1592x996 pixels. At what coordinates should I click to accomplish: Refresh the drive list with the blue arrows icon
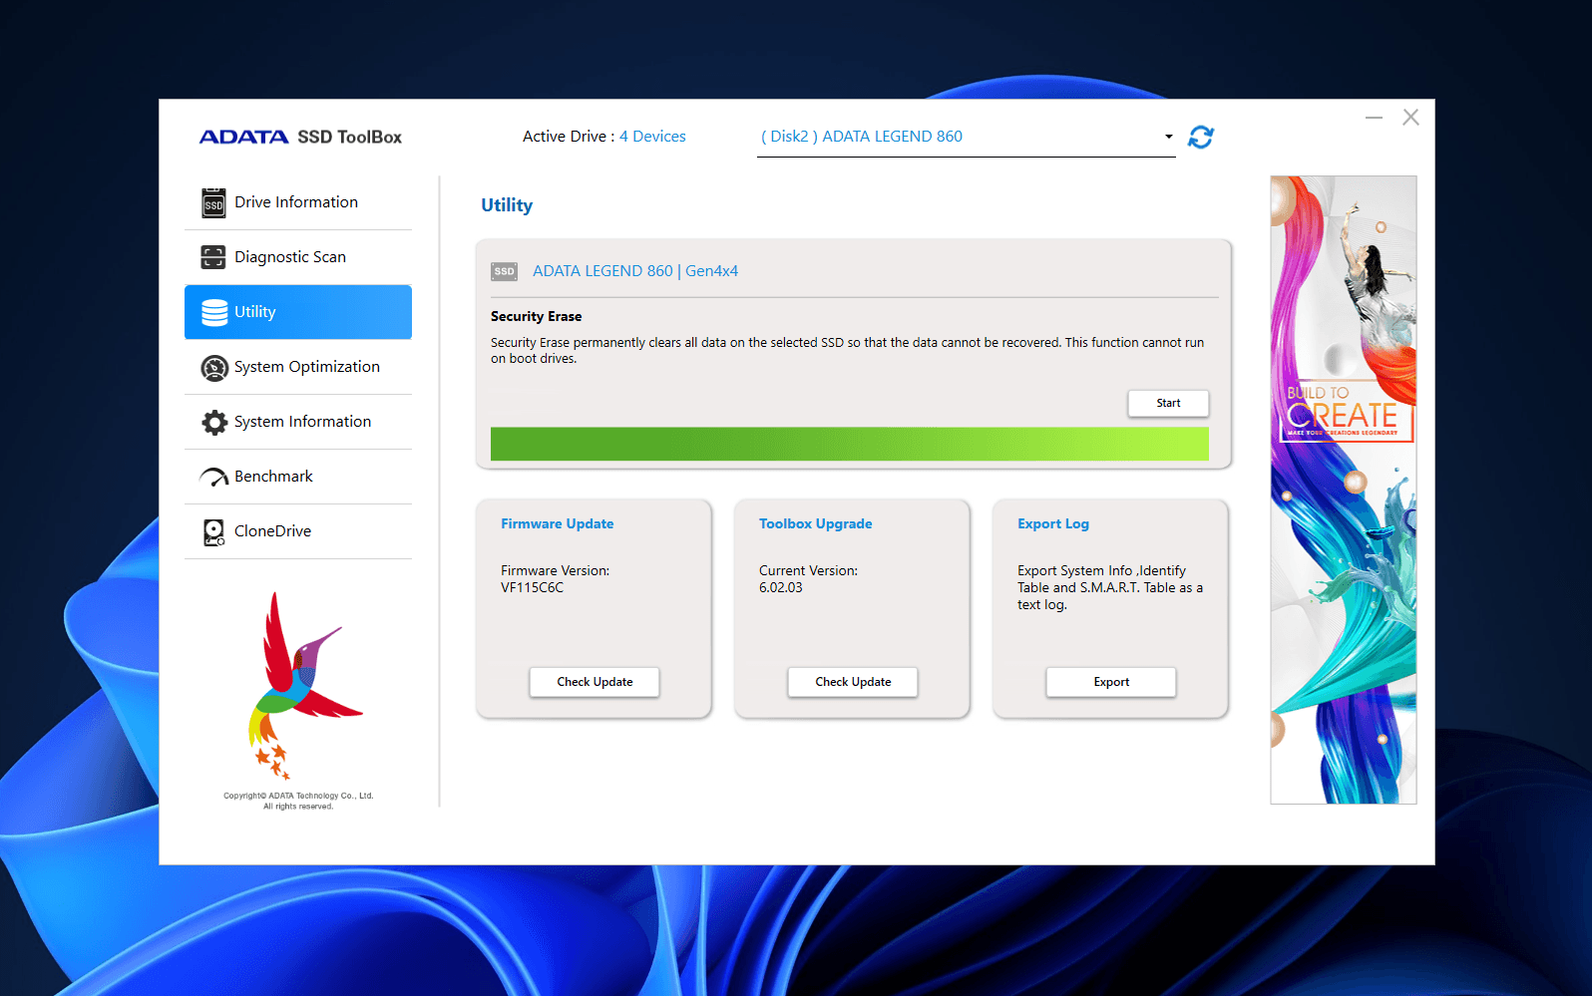pyautogui.click(x=1201, y=137)
